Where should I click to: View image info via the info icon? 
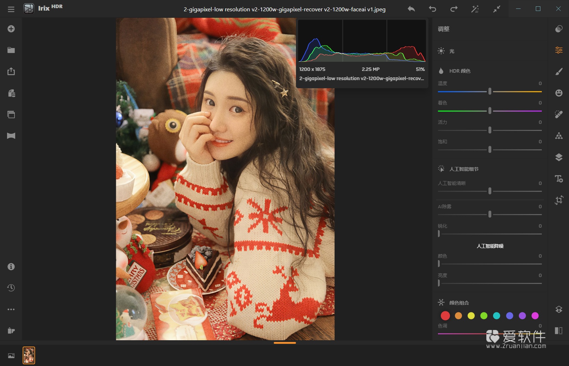click(x=11, y=267)
